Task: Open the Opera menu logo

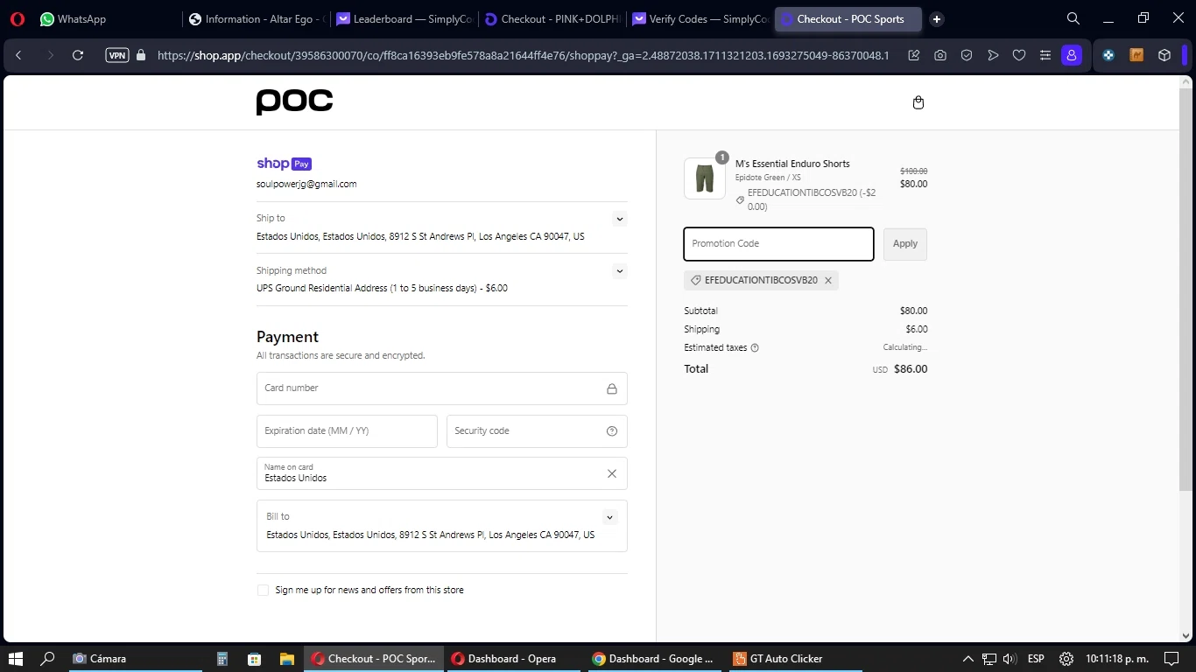Action: (18, 19)
